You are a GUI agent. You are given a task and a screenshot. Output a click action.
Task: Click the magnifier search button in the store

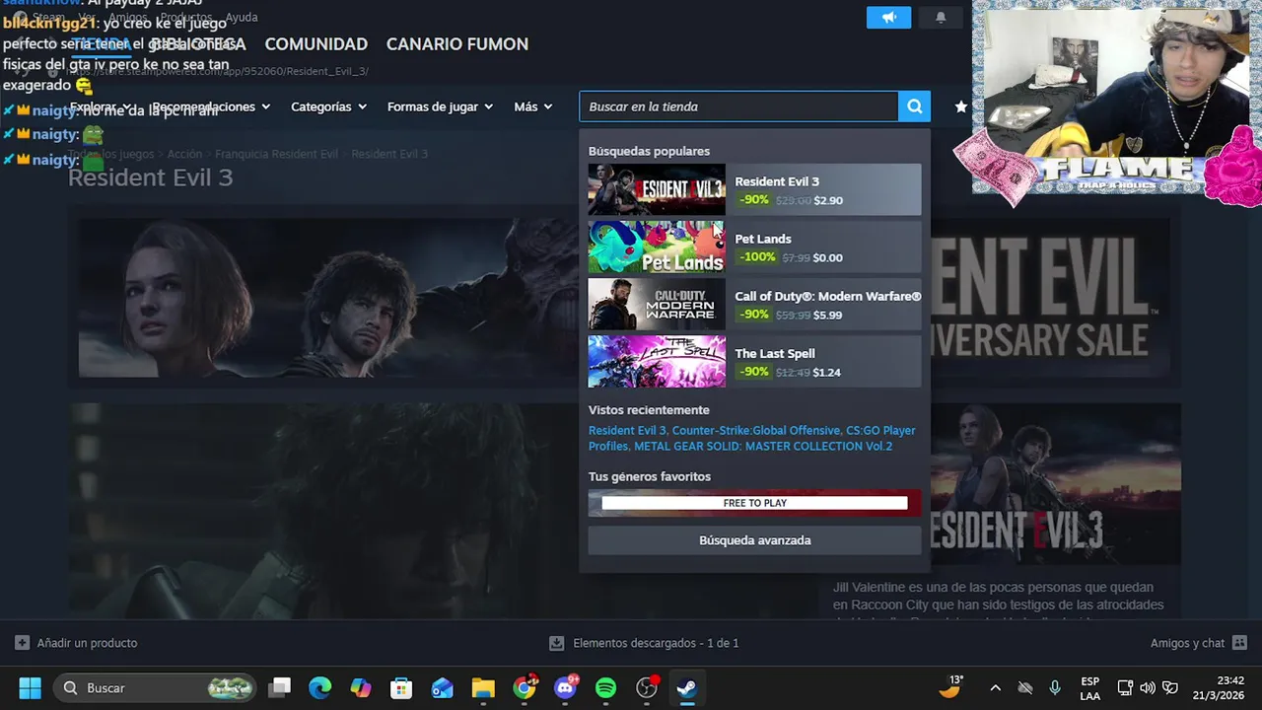pyautogui.click(x=914, y=106)
